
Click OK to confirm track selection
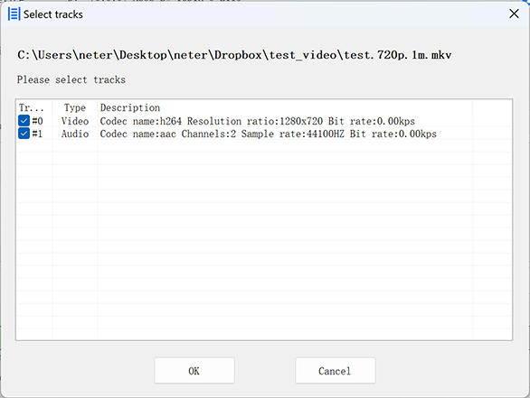(194, 371)
